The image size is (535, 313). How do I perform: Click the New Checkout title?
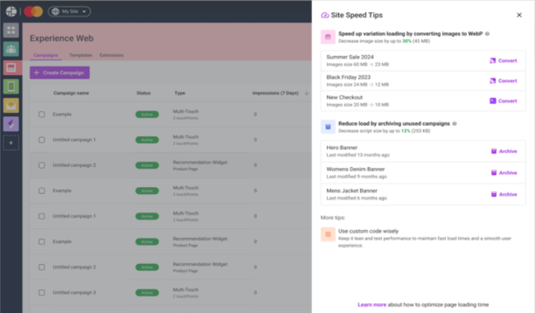click(x=344, y=97)
